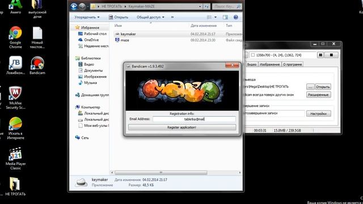Click search magnifier in Explorer

[238, 6]
